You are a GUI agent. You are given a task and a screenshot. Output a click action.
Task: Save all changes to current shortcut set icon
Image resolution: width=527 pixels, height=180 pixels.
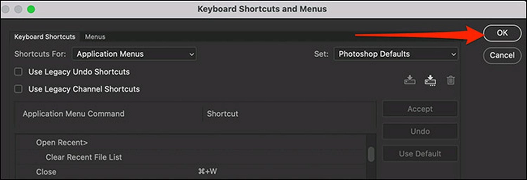tap(409, 80)
